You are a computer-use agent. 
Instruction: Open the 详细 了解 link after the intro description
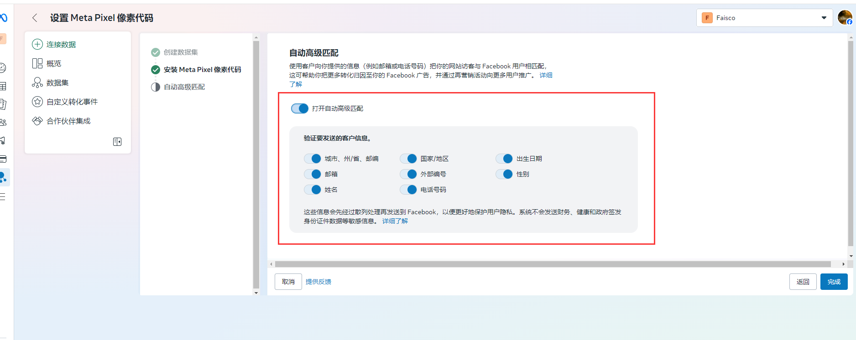[x=546, y=75]
